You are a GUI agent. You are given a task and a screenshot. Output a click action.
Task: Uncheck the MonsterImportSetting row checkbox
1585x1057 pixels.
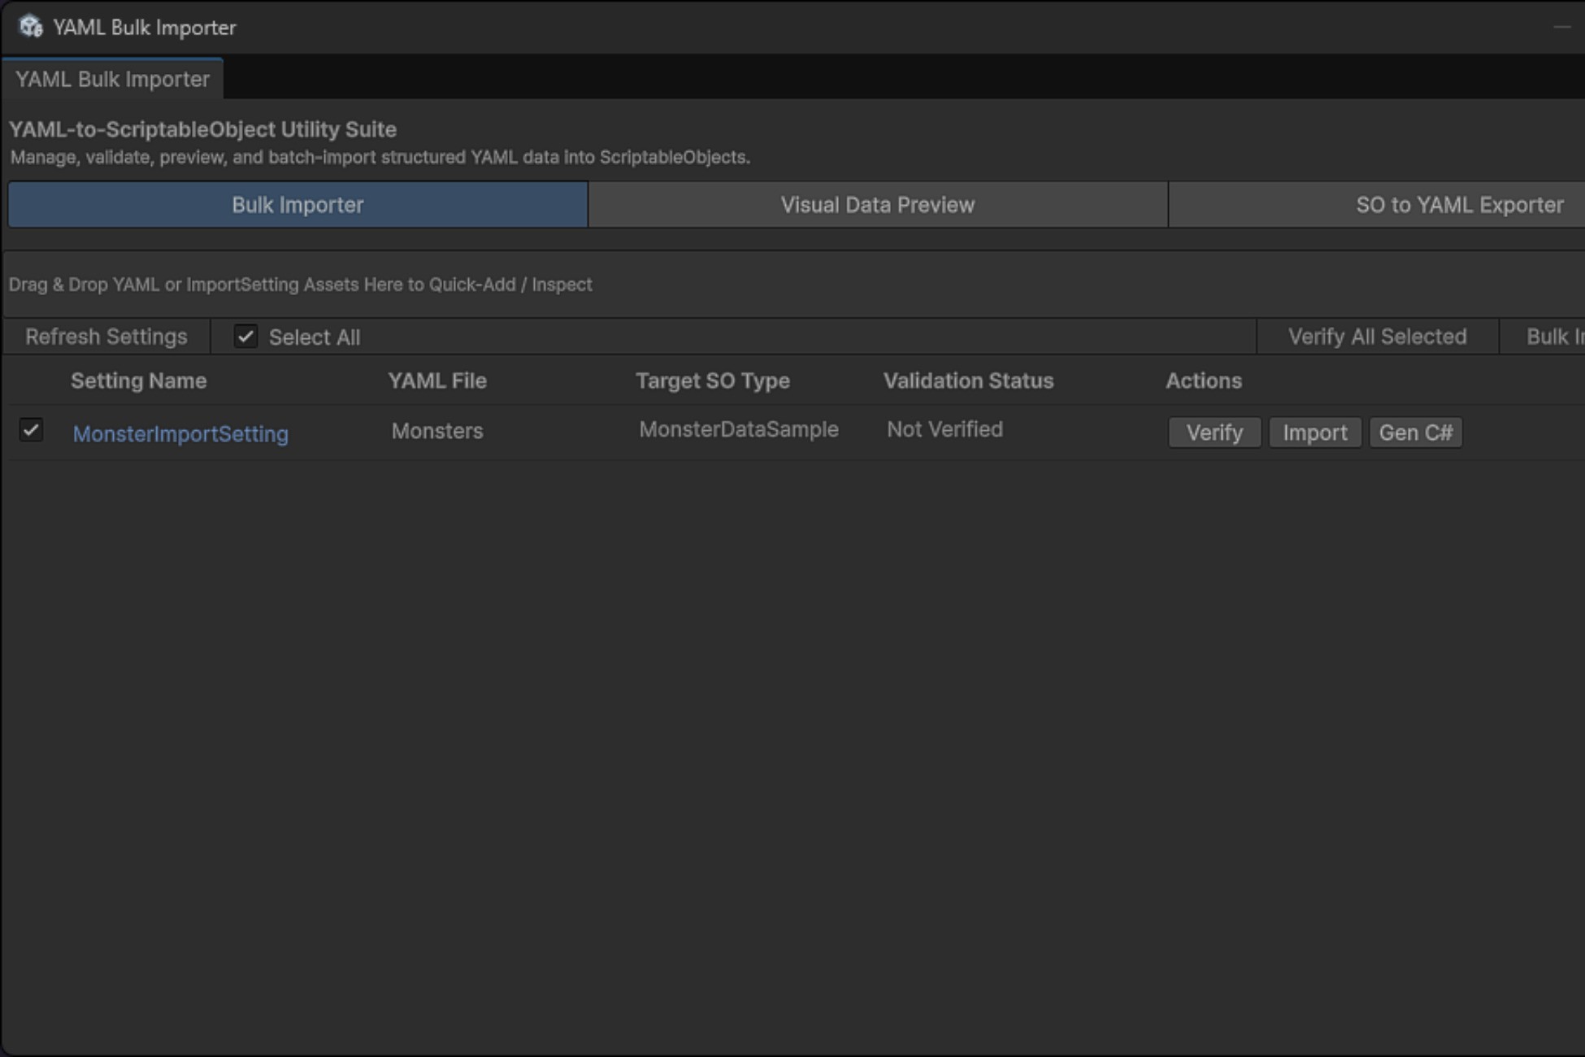(x=31, y=430)
